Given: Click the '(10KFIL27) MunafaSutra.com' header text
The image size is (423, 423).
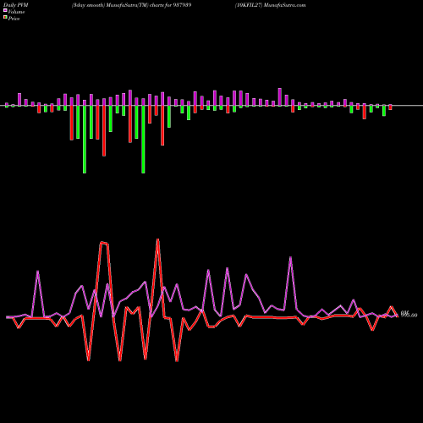Looking at the screenshot, I should (x=271, y=5).
